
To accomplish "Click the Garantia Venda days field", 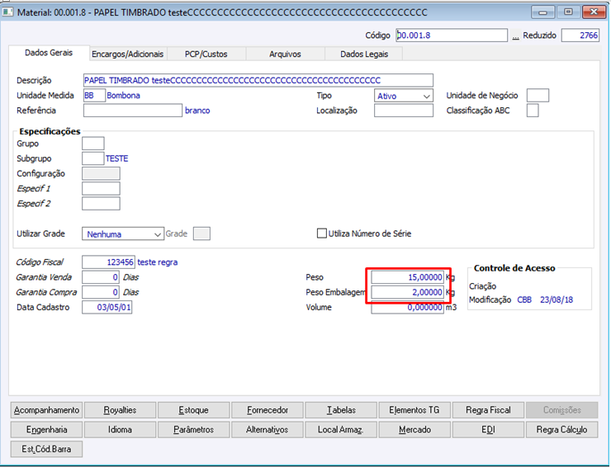I will [101, 277].
